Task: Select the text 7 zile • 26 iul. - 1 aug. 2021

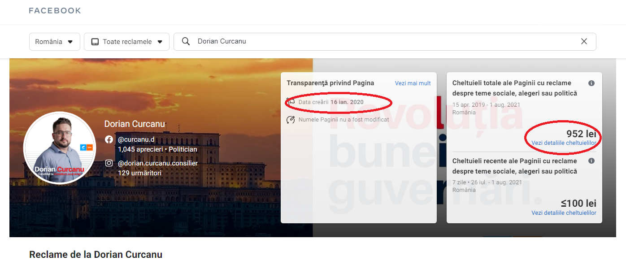Action: 487,182
